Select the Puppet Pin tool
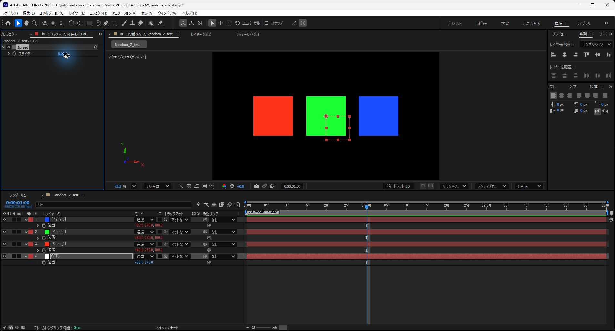The width and height of the screenshot is (615, 331). click(x=161, y=23)
